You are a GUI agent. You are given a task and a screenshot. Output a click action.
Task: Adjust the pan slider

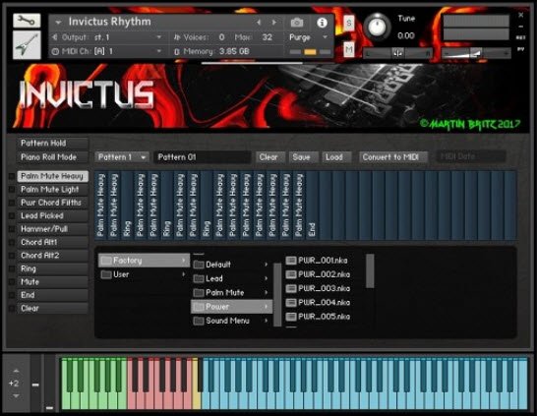397,53
